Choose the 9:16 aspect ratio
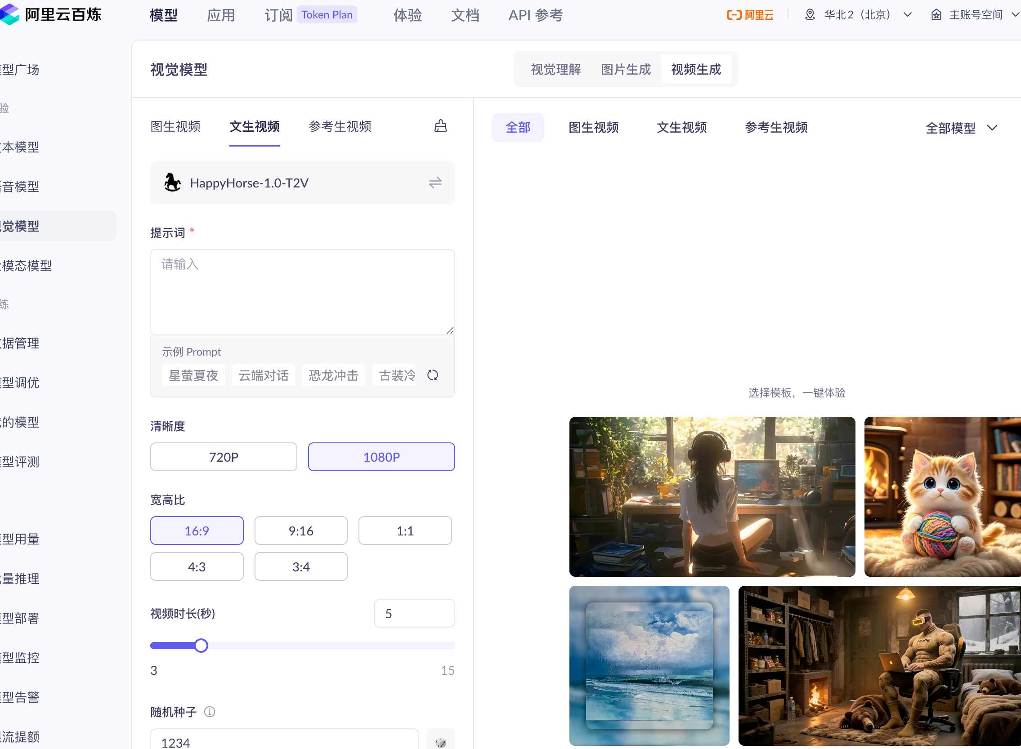Screen dimensions: 1021x749 point(301,531)
